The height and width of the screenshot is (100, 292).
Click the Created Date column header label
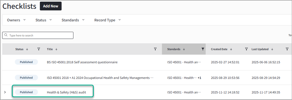coord(219,49)
